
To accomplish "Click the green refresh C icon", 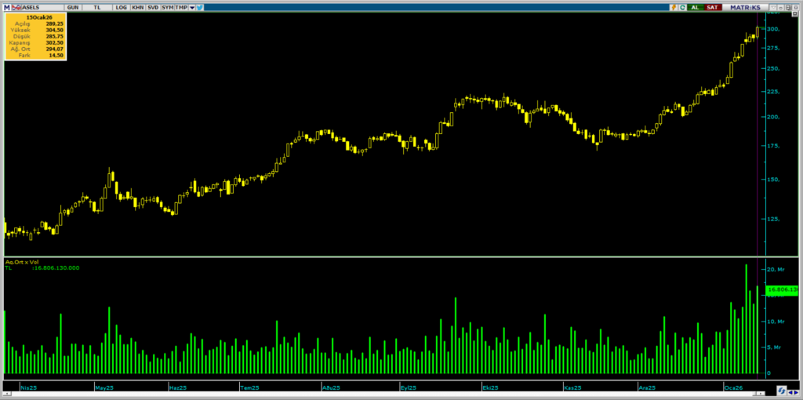I will [x=683, y=8].
